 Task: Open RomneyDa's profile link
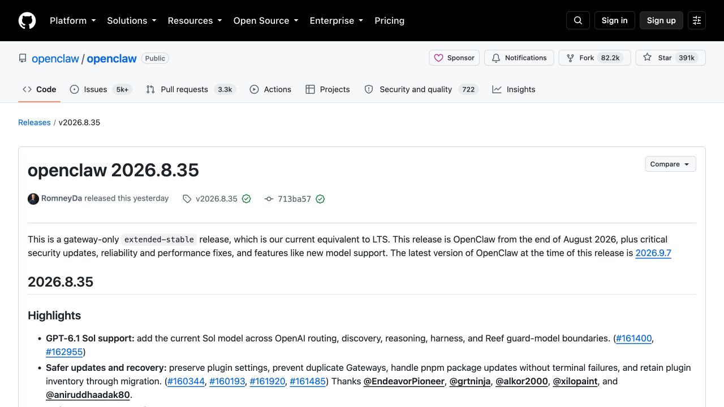coord(62,198)
